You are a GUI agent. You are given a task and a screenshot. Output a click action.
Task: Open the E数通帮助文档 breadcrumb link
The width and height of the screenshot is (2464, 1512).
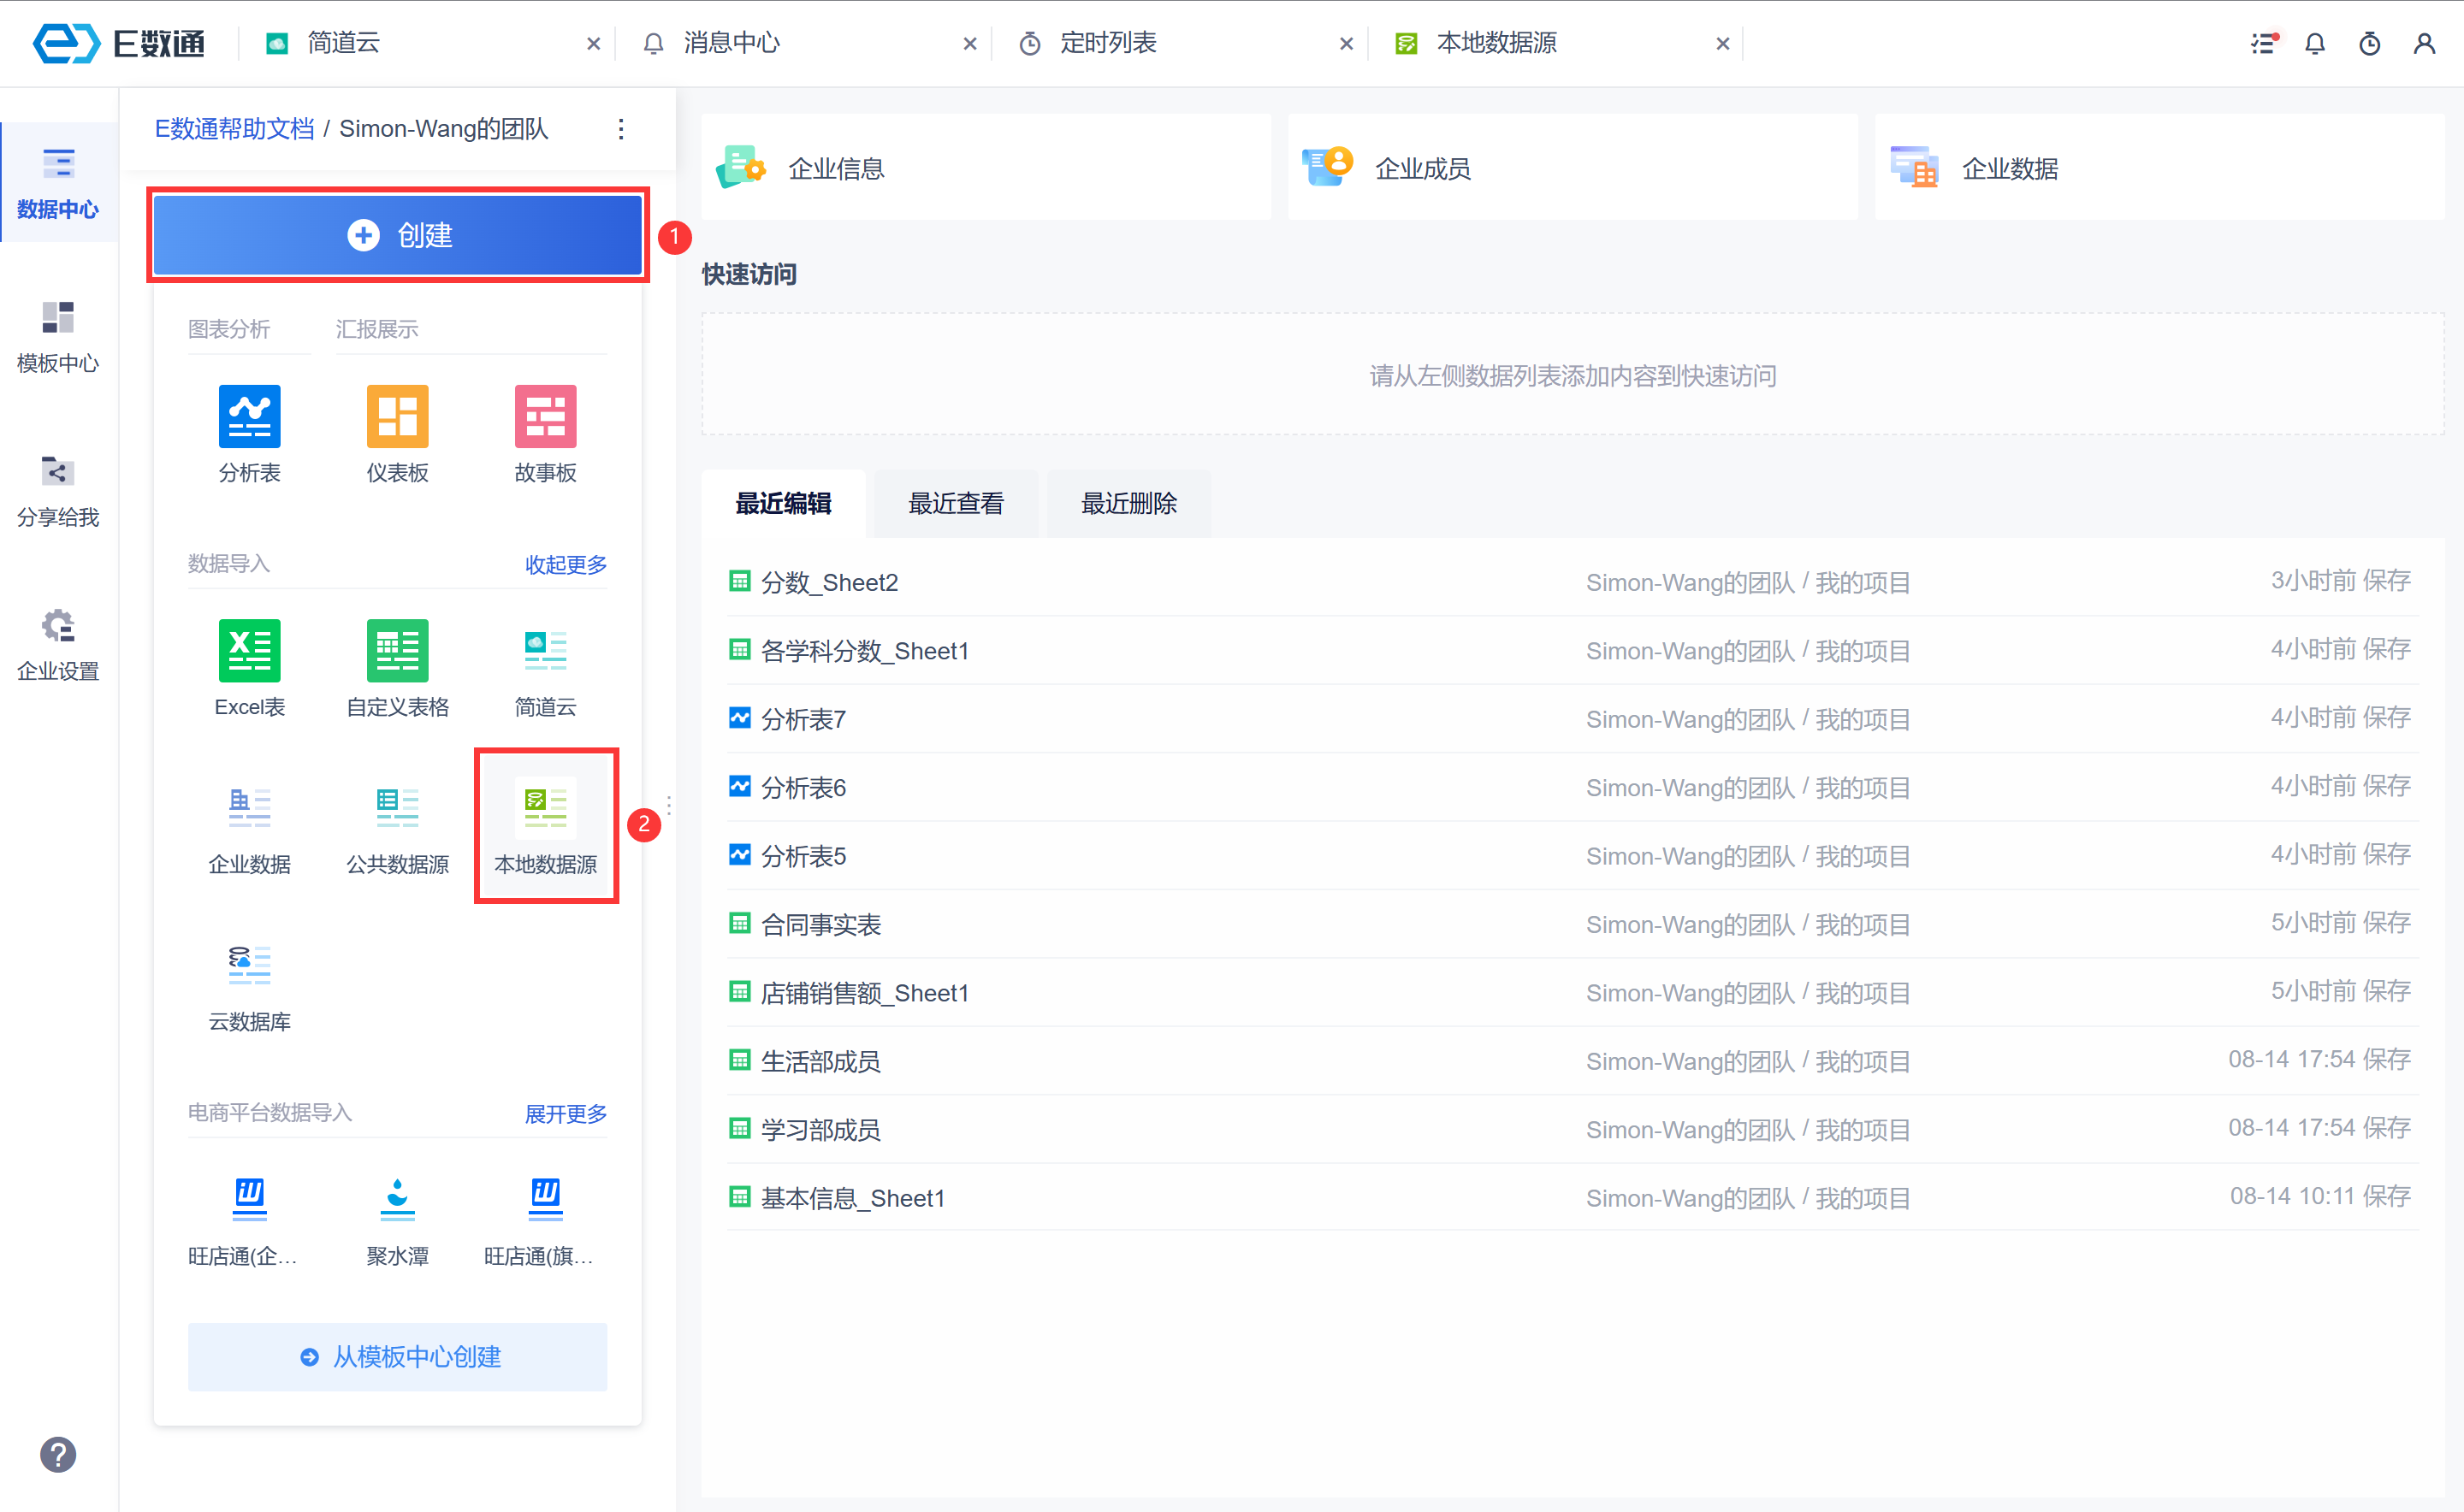pyautogui.click(x=234, y=129)
